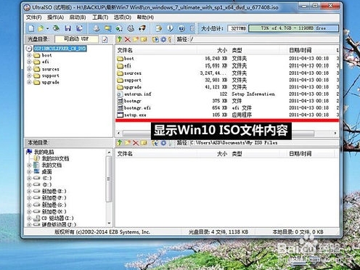Expand the upgrade folder tree node
Viewport: 360px width, 270px height.
[x=29, y=82]
